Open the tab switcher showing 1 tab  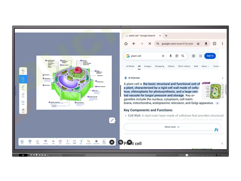coord(214,44)
